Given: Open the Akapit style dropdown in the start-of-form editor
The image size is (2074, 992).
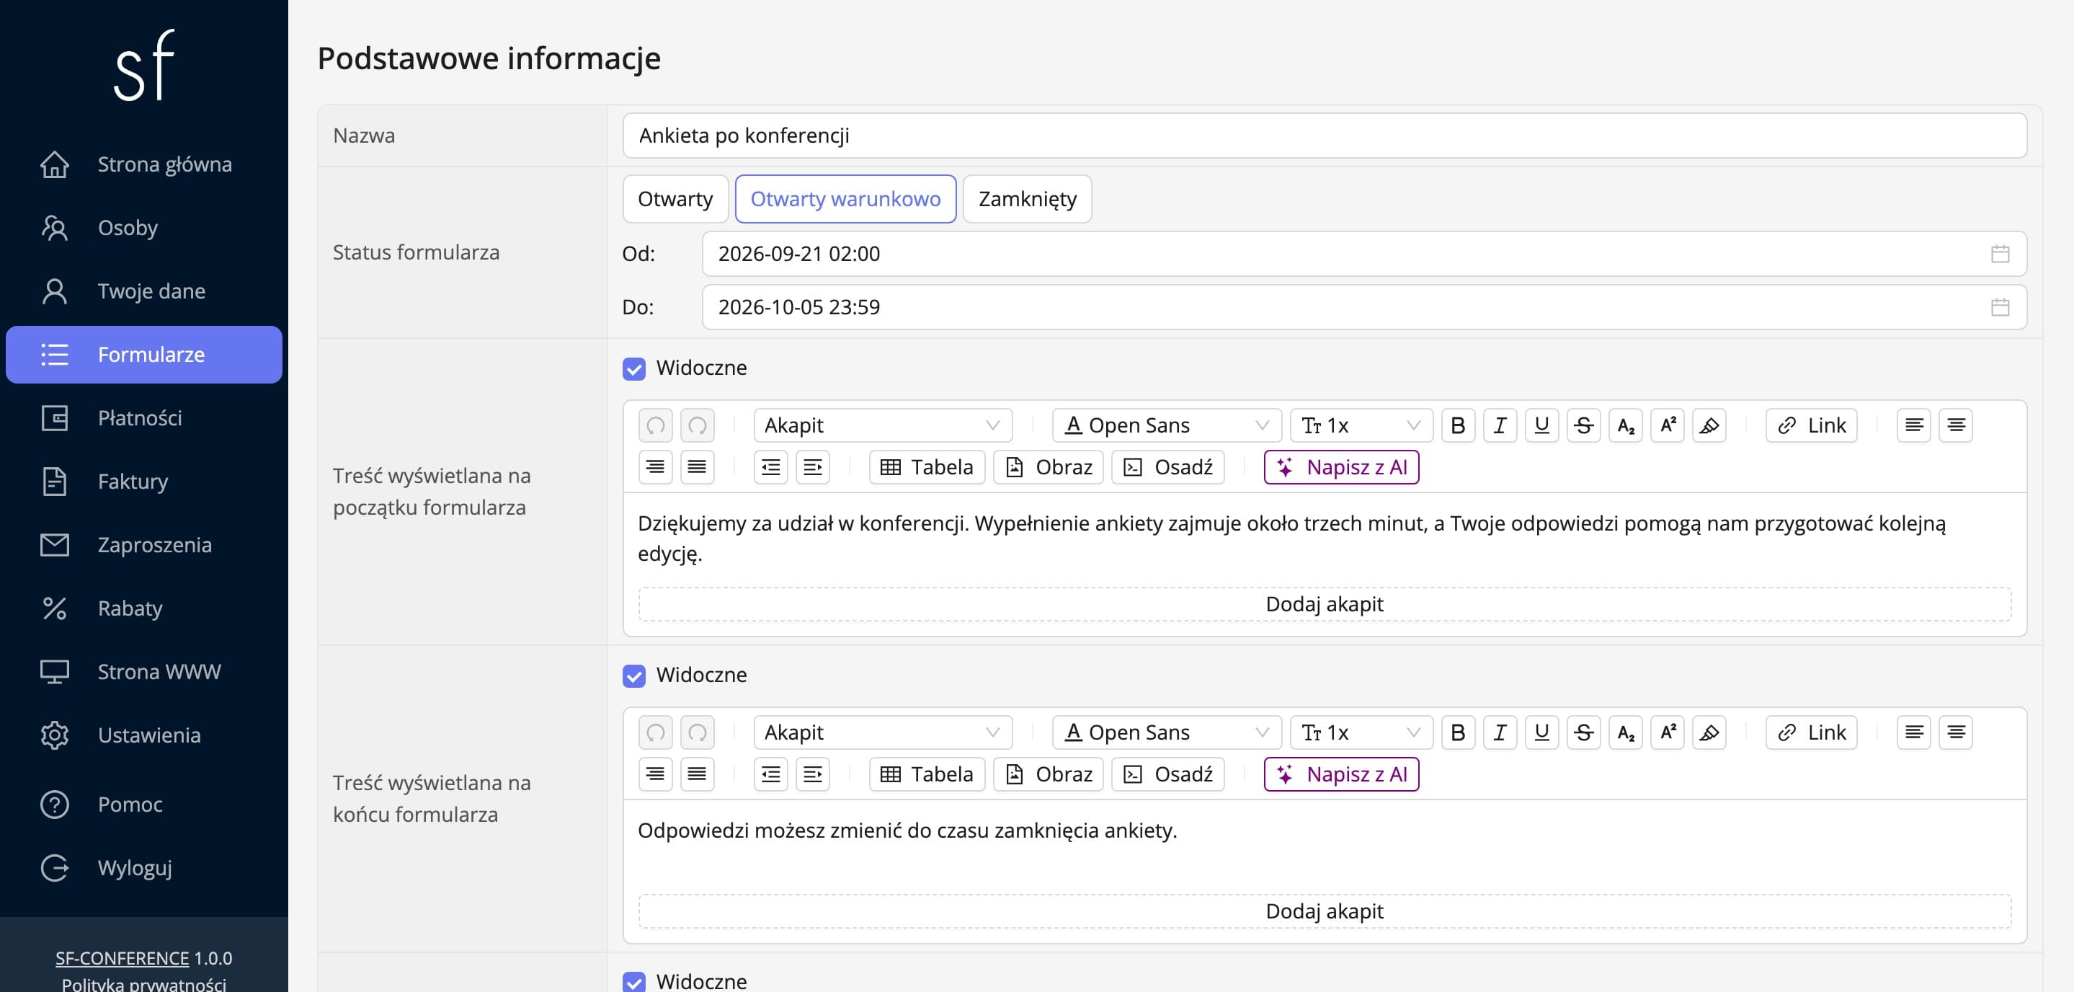Looking at the screenshot, I should (x=882, y=425).
